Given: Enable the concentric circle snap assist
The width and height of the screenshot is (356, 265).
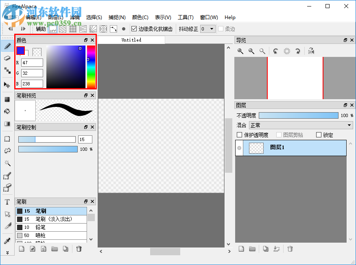Looking at the screenshot, I should [x=103, y=28].
